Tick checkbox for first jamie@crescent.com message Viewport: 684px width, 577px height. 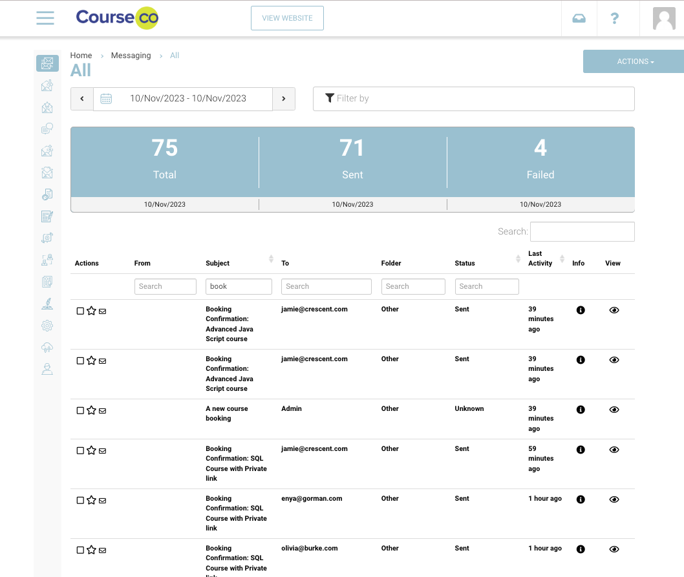pyautogui.click(x=80, y=311)
